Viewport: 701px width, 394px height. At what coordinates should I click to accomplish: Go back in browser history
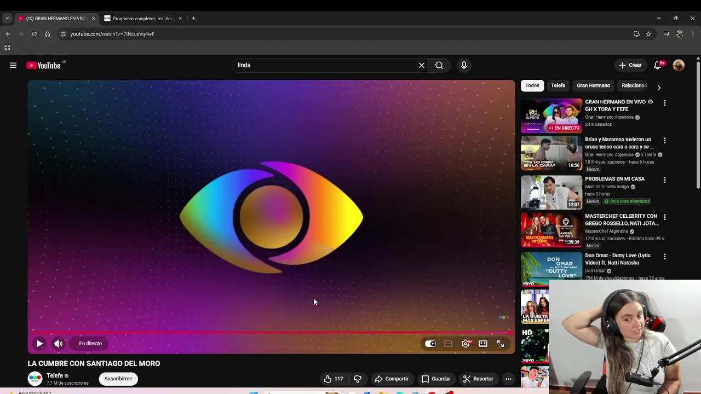pyautogui.click(x=8, y=34)
